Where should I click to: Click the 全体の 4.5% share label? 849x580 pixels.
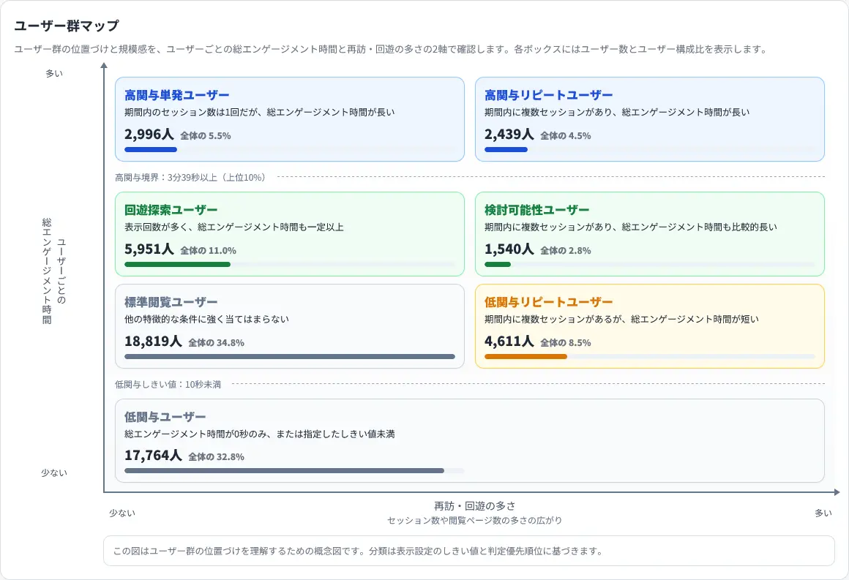[565, 136]
